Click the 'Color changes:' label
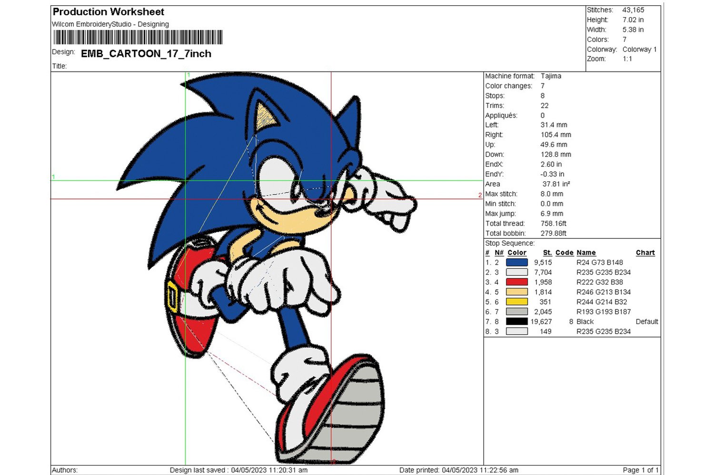This screenshot has height=475, width=714. (x=509, y=86)
